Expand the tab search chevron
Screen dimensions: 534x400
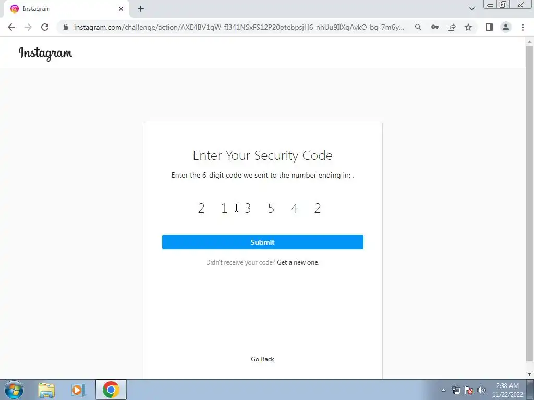[x=471, y=9]
